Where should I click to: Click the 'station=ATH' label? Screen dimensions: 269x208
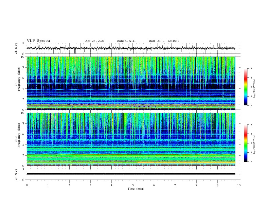coord(126,41)
